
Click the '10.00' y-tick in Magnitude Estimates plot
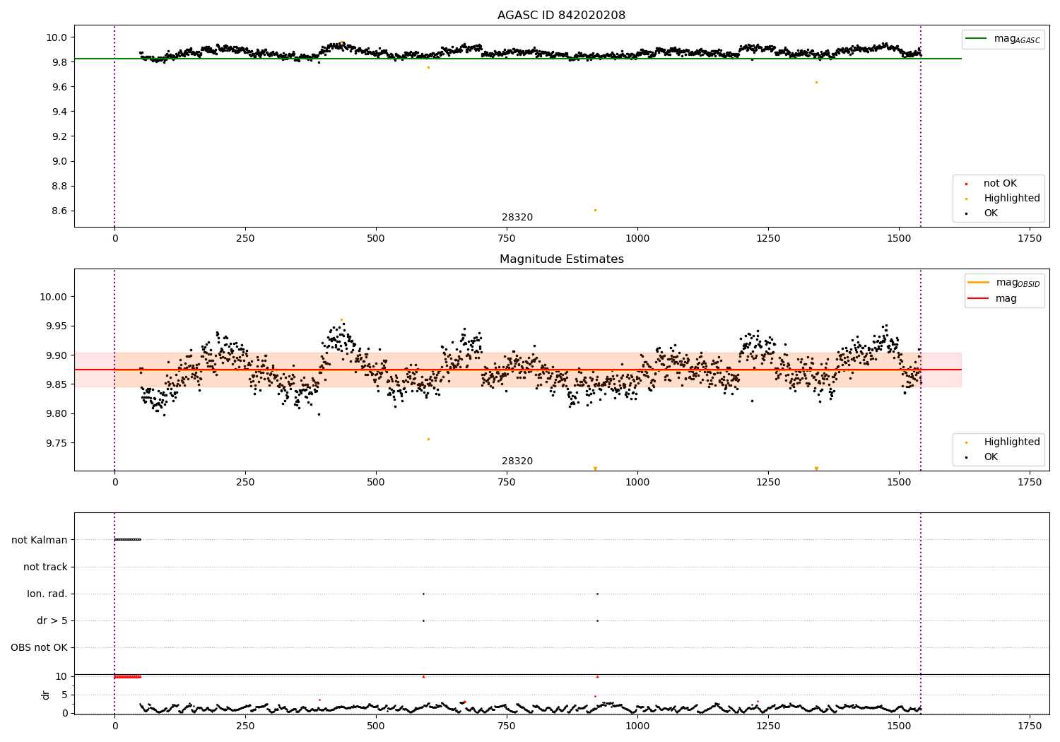coord(54,297)
